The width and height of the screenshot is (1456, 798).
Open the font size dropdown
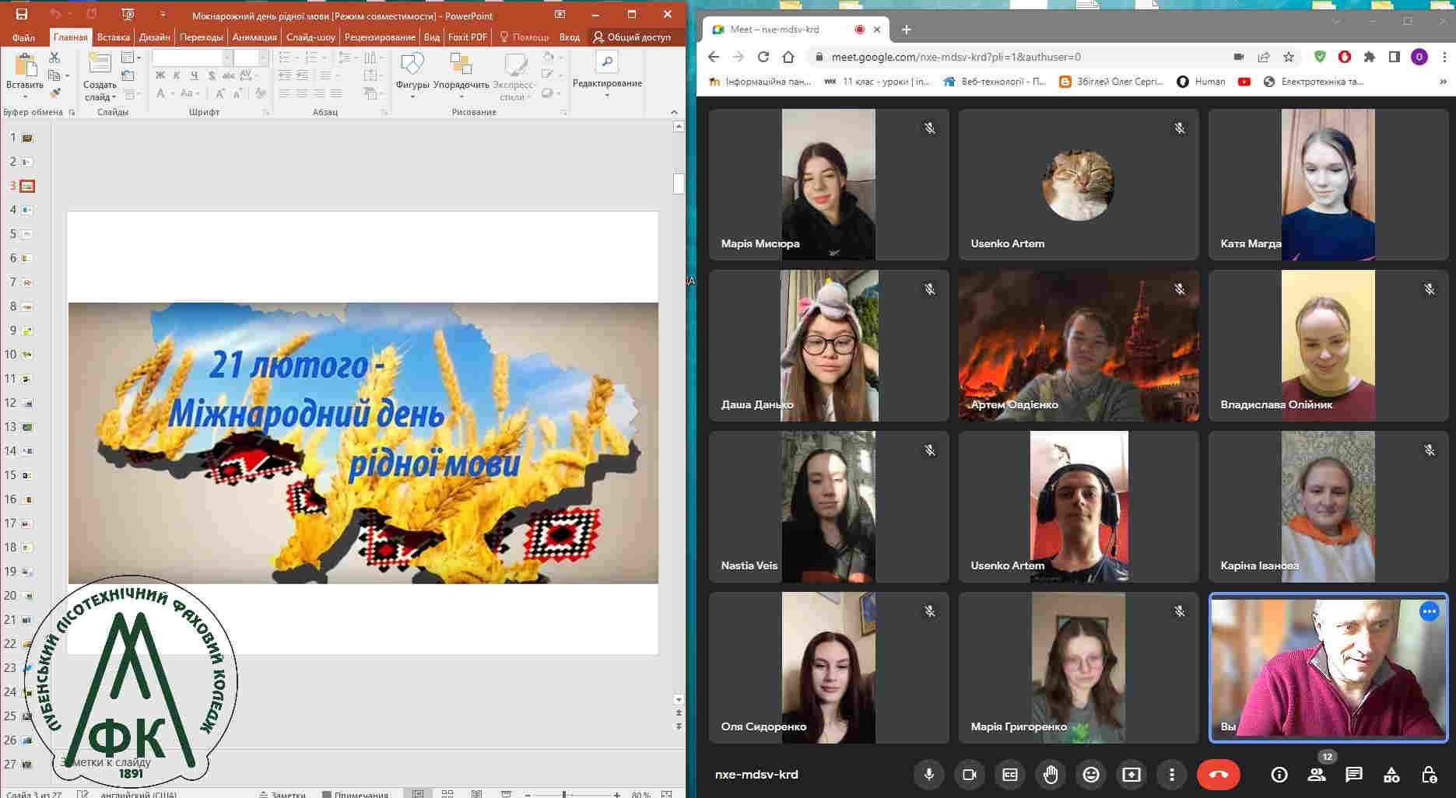(x=263, y=58)
